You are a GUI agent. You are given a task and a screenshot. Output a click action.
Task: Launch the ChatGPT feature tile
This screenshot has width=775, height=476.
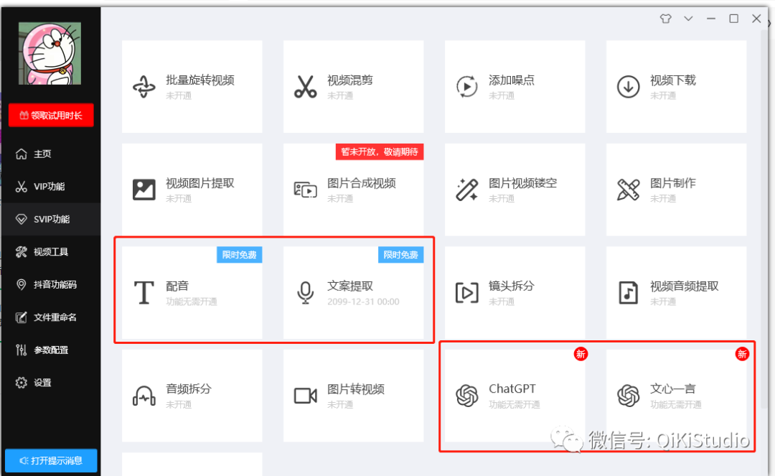pyautogui.click(x=515, y=396)
